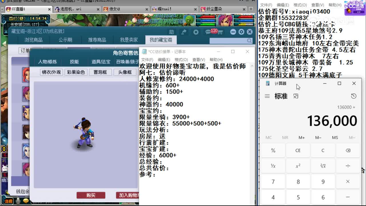Screen dimensions: 366x206
Task: Open 编辑(E) menu in CC估价接单 Notepad
Action: 164,60
